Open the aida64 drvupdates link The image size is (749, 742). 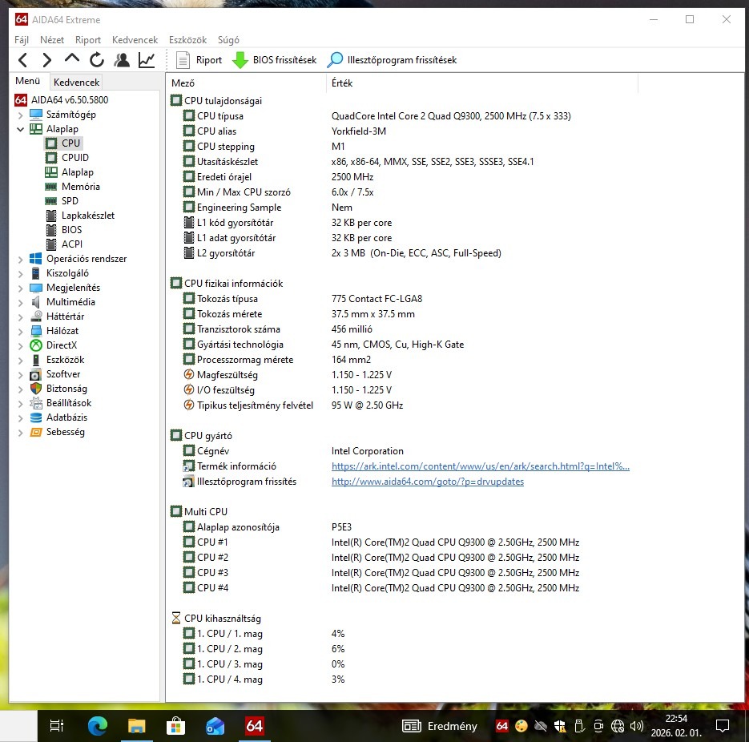pyautogui.click(x=428, y=482)
